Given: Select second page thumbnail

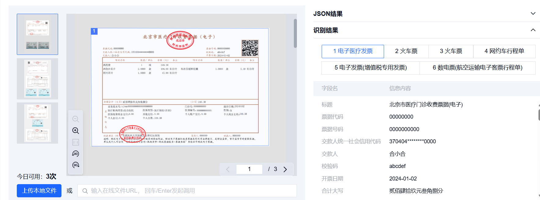Looking at the screenshot, I should point(37,79).
